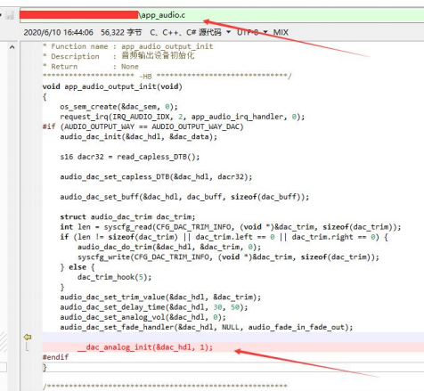Click the #if AUDIO_OUTPUT_WAY preprocessor line
This screenshot has width=424, height=391.
pyautogui.click(x=143, y=126)
